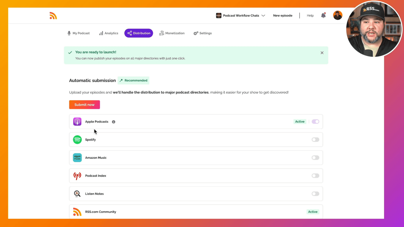Image resolution: width=404 pixels, height=227 pixels.
Task: Expand the Podcast Workflow Chats dropdown
Action: pyautogui.click(x=263, y=16)
